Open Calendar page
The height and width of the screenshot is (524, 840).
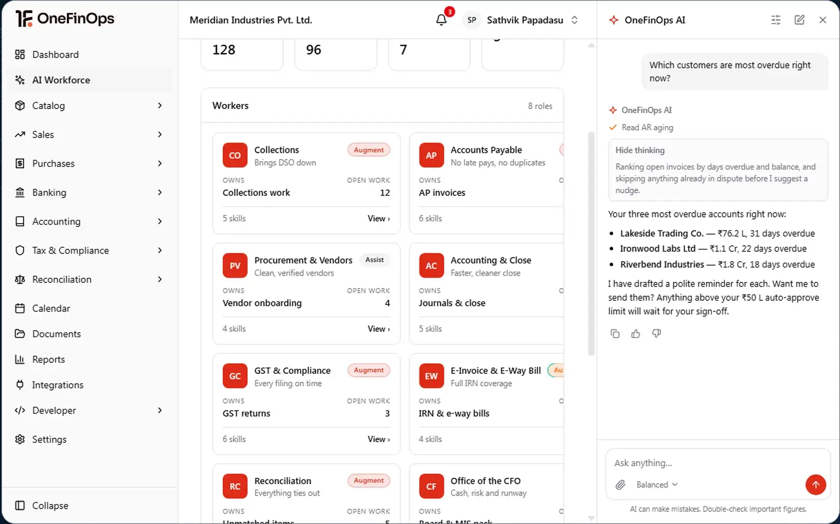pyautogui.click(x=90, y=308)
